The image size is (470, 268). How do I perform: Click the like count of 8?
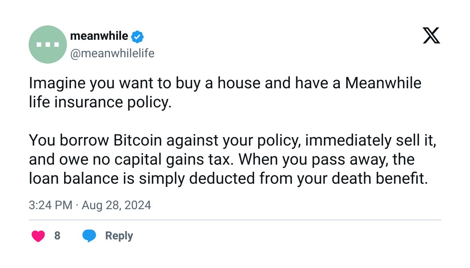57,236
